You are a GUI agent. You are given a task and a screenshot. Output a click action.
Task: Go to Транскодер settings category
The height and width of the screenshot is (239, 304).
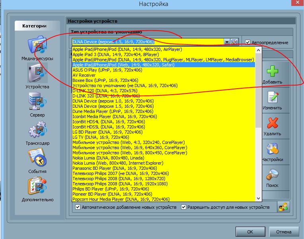(37, 131)
